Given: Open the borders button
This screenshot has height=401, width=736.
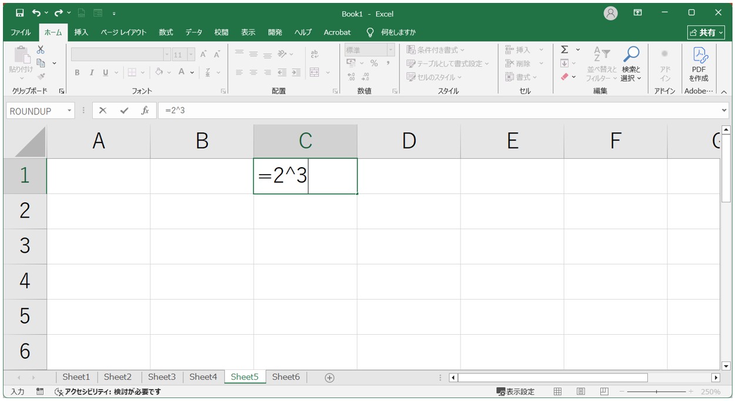Looking at the screenshot, I should coord(132,72).
